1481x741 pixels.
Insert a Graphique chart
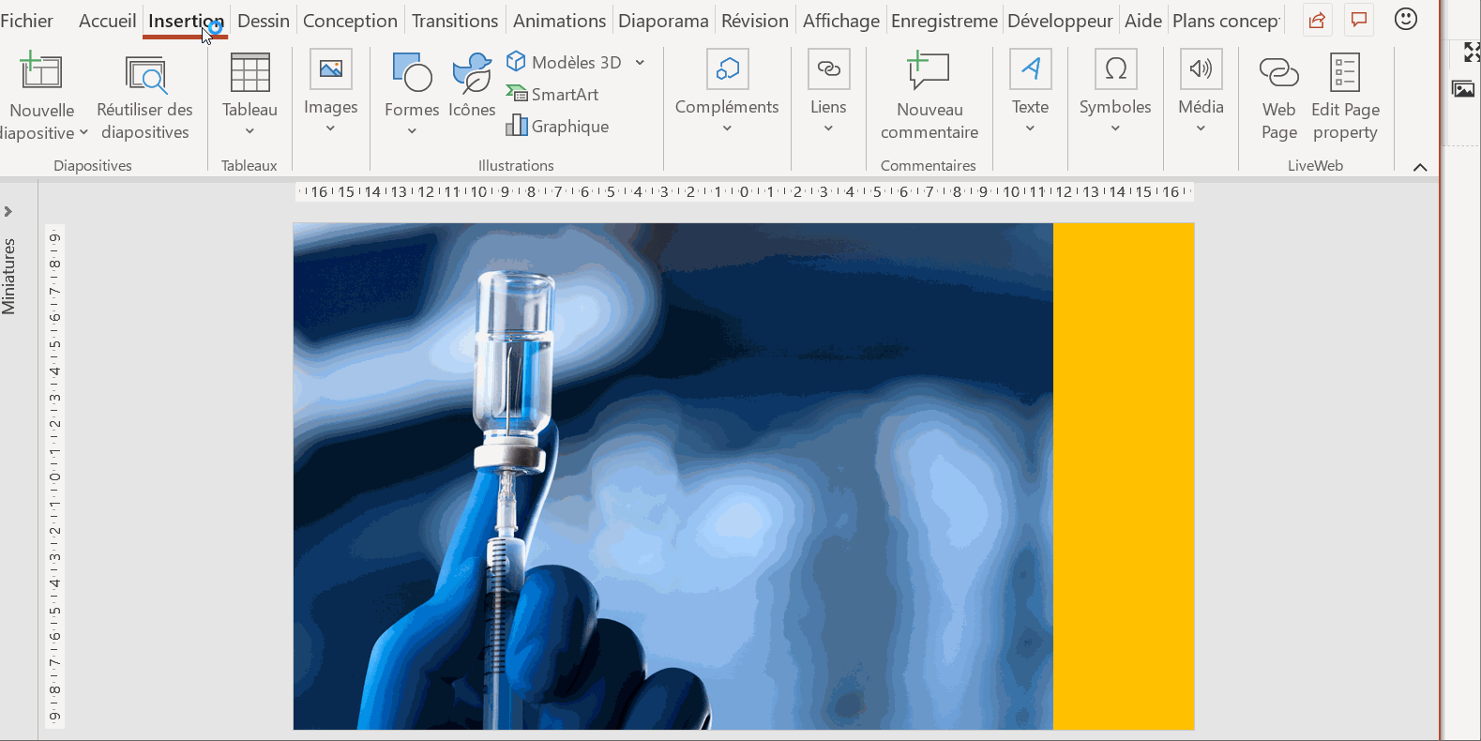coord(558,127)
